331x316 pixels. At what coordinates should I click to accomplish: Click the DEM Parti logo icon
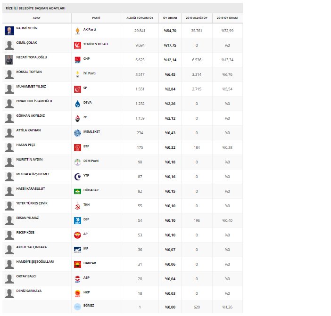point(78,162)
